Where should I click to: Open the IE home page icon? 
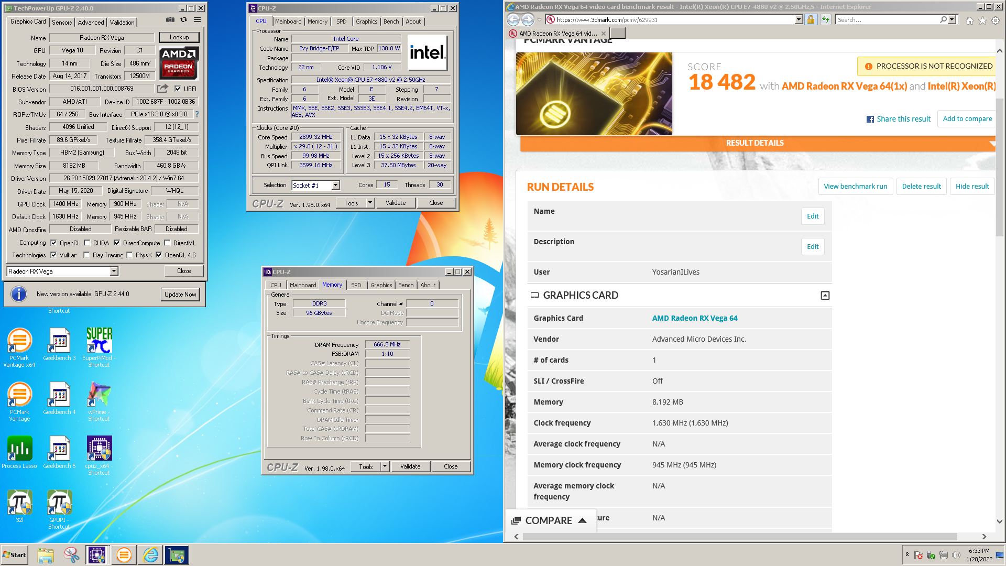(x=970, y=20)
